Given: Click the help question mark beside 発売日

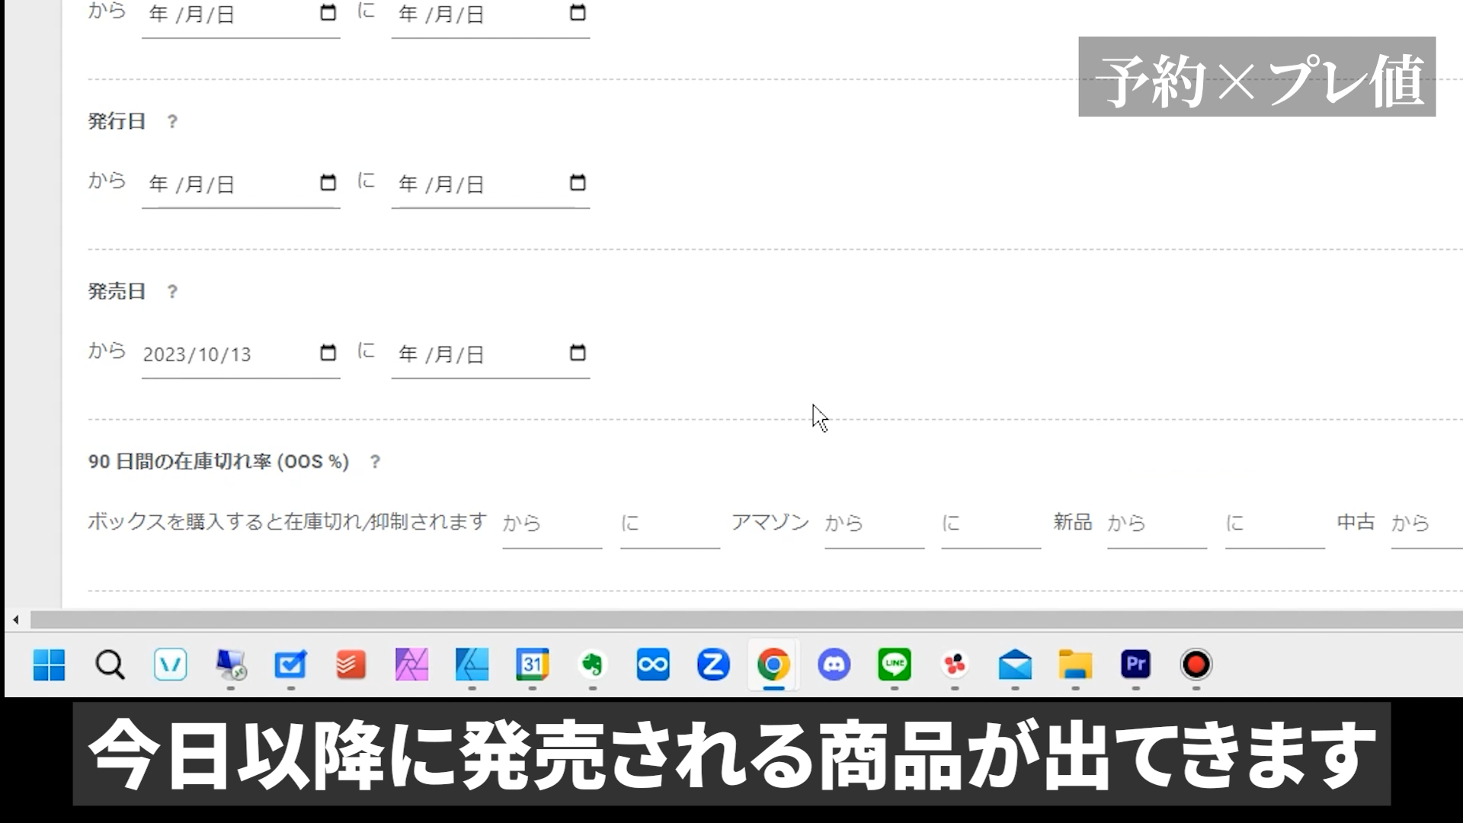Looking at the screenshot, I should (x=172, y=292).
